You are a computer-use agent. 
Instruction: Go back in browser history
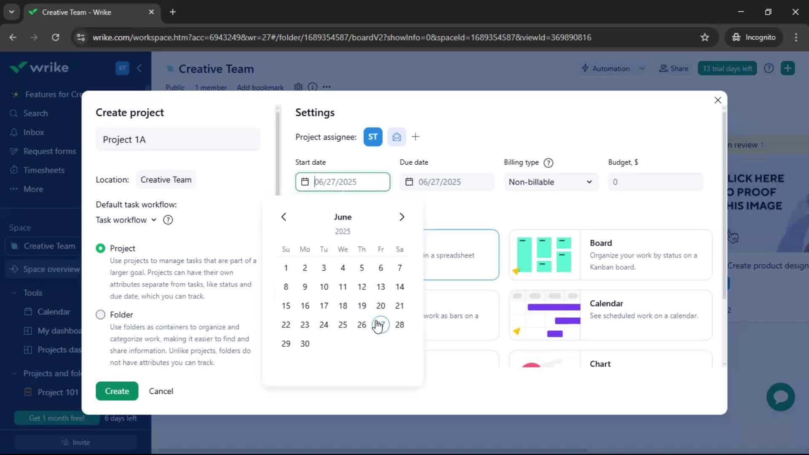click(x=13, y=37)
